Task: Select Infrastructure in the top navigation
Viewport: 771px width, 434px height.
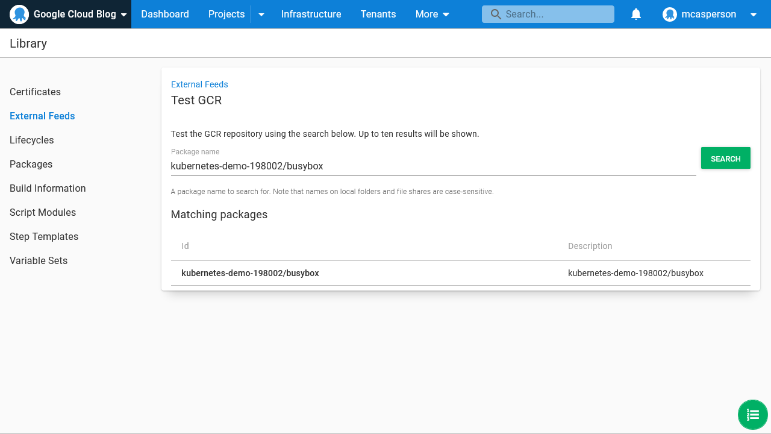Action: point(311,14)
